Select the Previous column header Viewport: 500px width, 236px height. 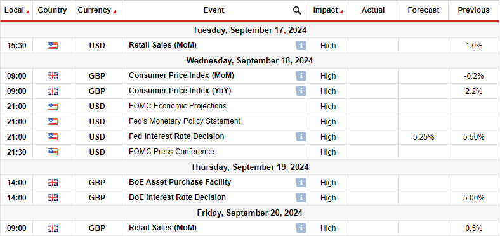click(473, 10)
